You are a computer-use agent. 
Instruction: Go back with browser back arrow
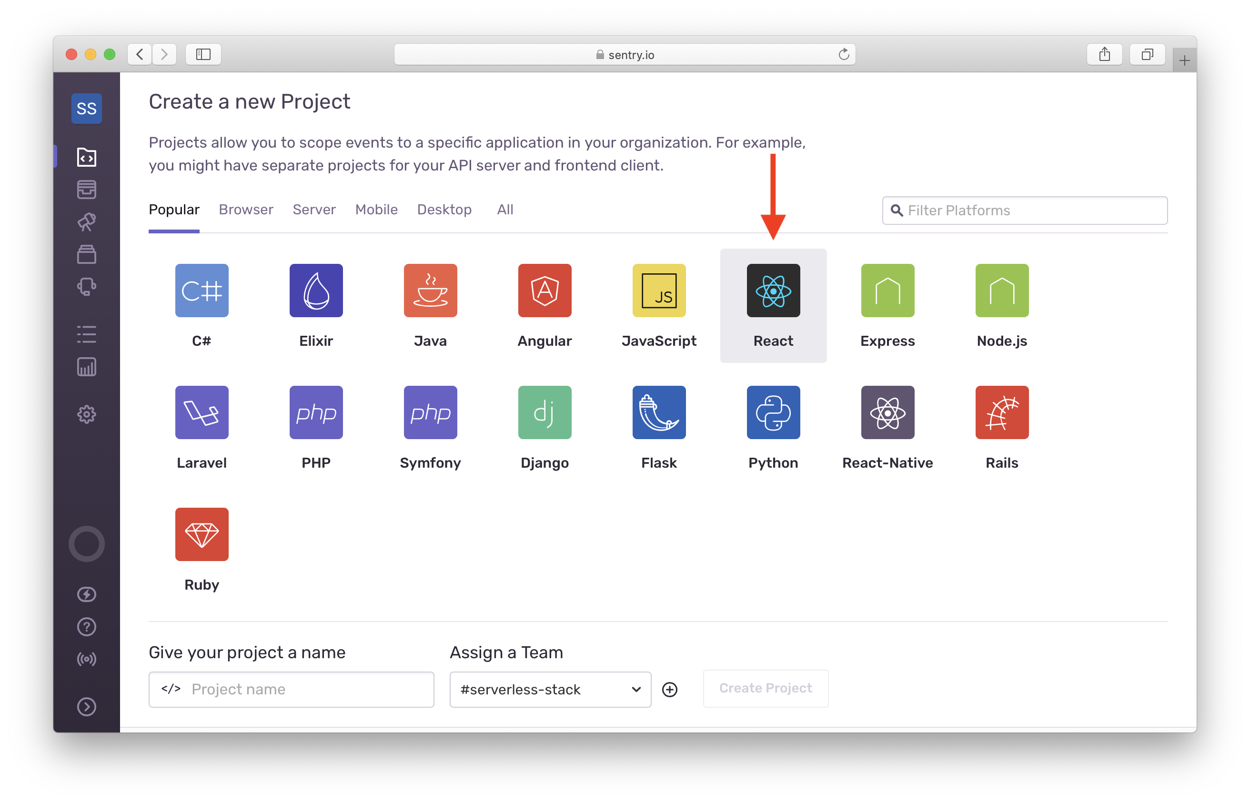click(x=140, y=54)
